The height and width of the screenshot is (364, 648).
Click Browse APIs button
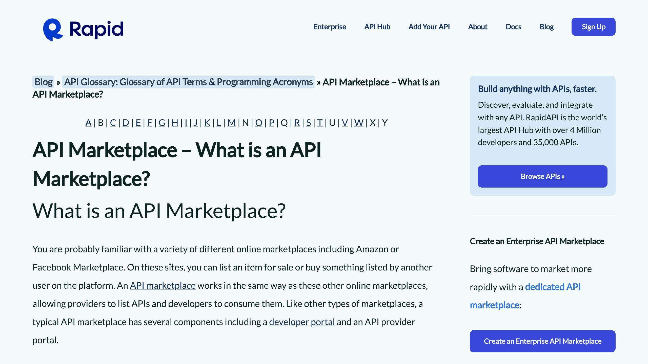[542, 176]
